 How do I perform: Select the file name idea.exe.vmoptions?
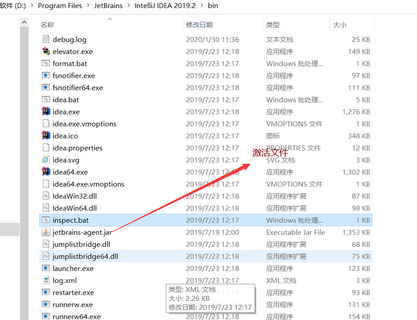pyautogui.click(x=84, y=124)
